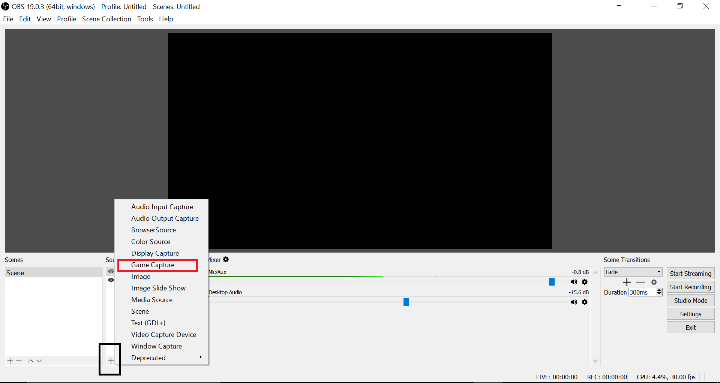Move scene down with the arrow icon
The height and width of the screenshot is (383, 720).
[39, 361]
